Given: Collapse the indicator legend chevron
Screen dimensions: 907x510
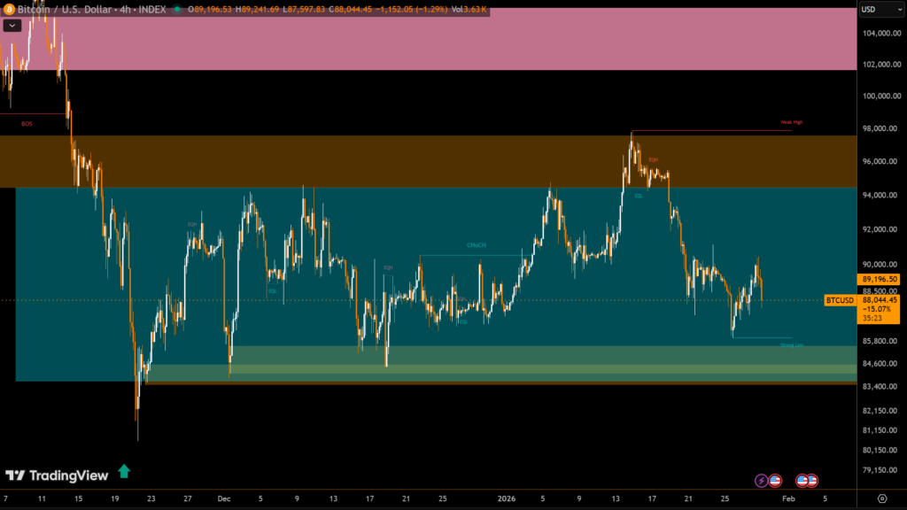Looking at the screenshot, I should (x=12, y=26).
